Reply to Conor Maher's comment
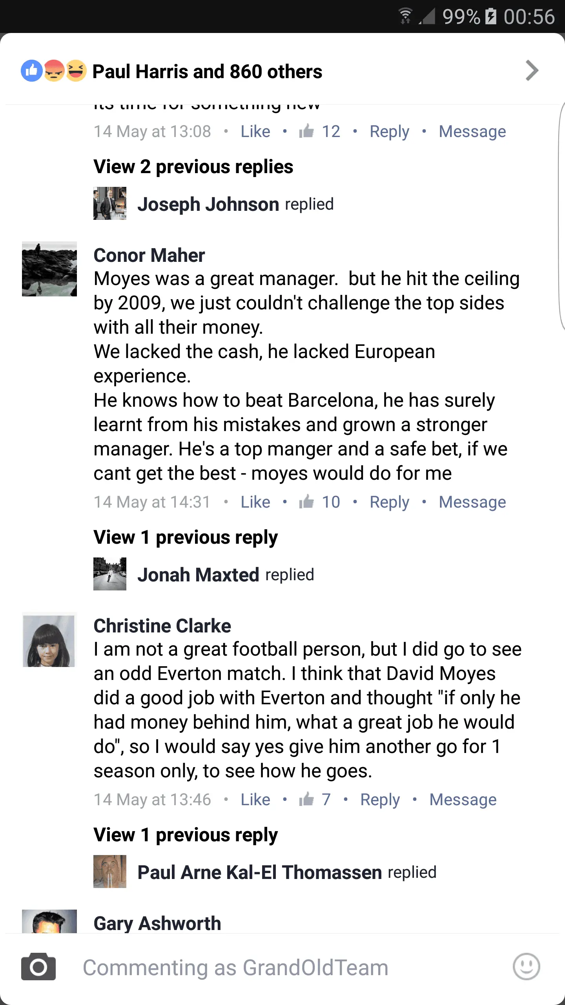 pos(389,502)
